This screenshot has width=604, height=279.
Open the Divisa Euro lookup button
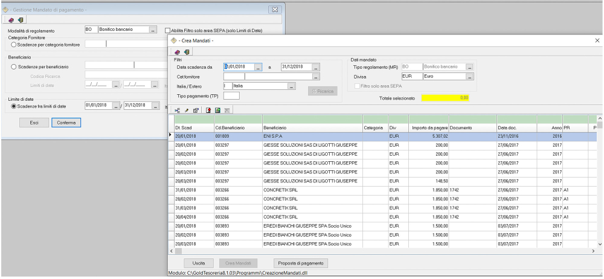click(469, 77)
